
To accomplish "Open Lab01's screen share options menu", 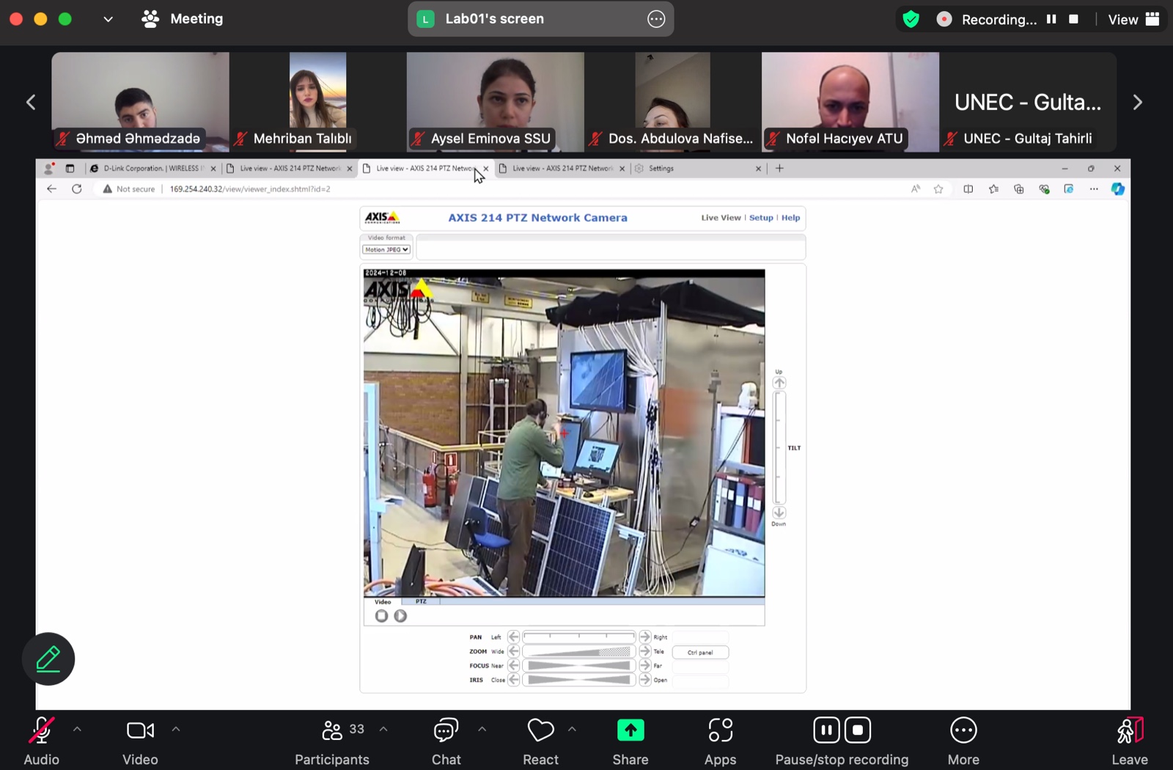I will pyautogui.click(x=656, y=19).
